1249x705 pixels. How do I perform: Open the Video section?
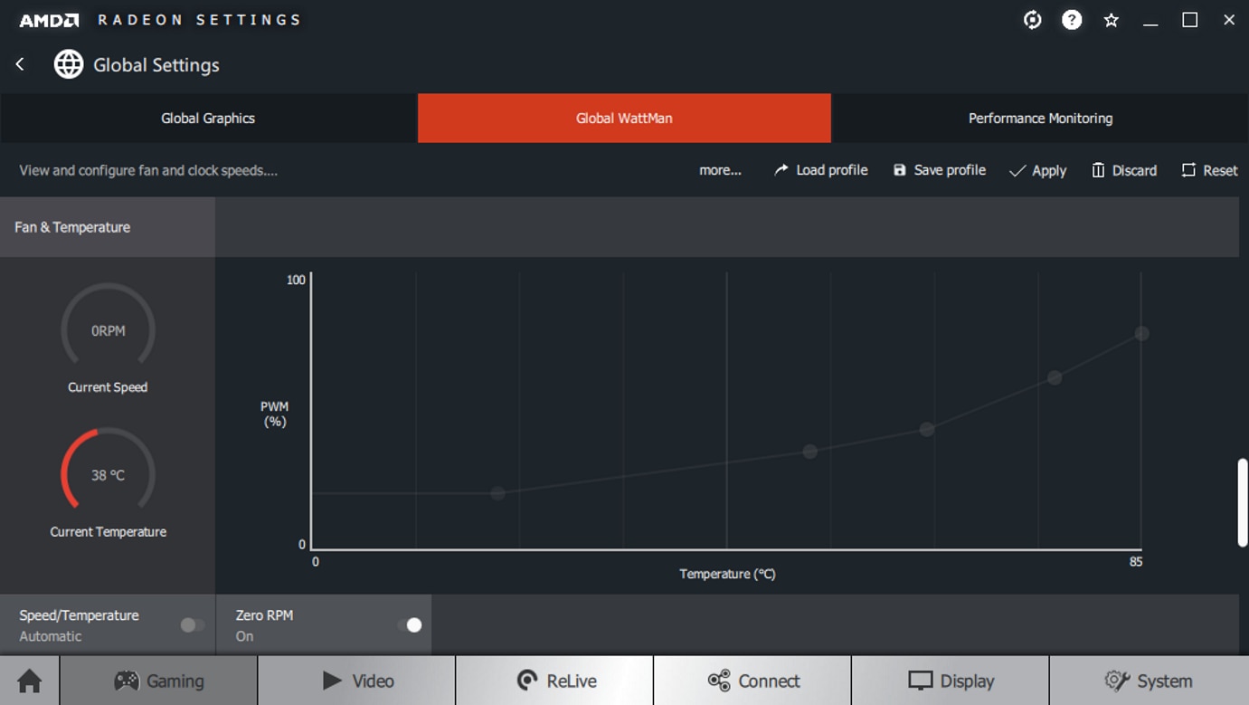tap(356, 681)
